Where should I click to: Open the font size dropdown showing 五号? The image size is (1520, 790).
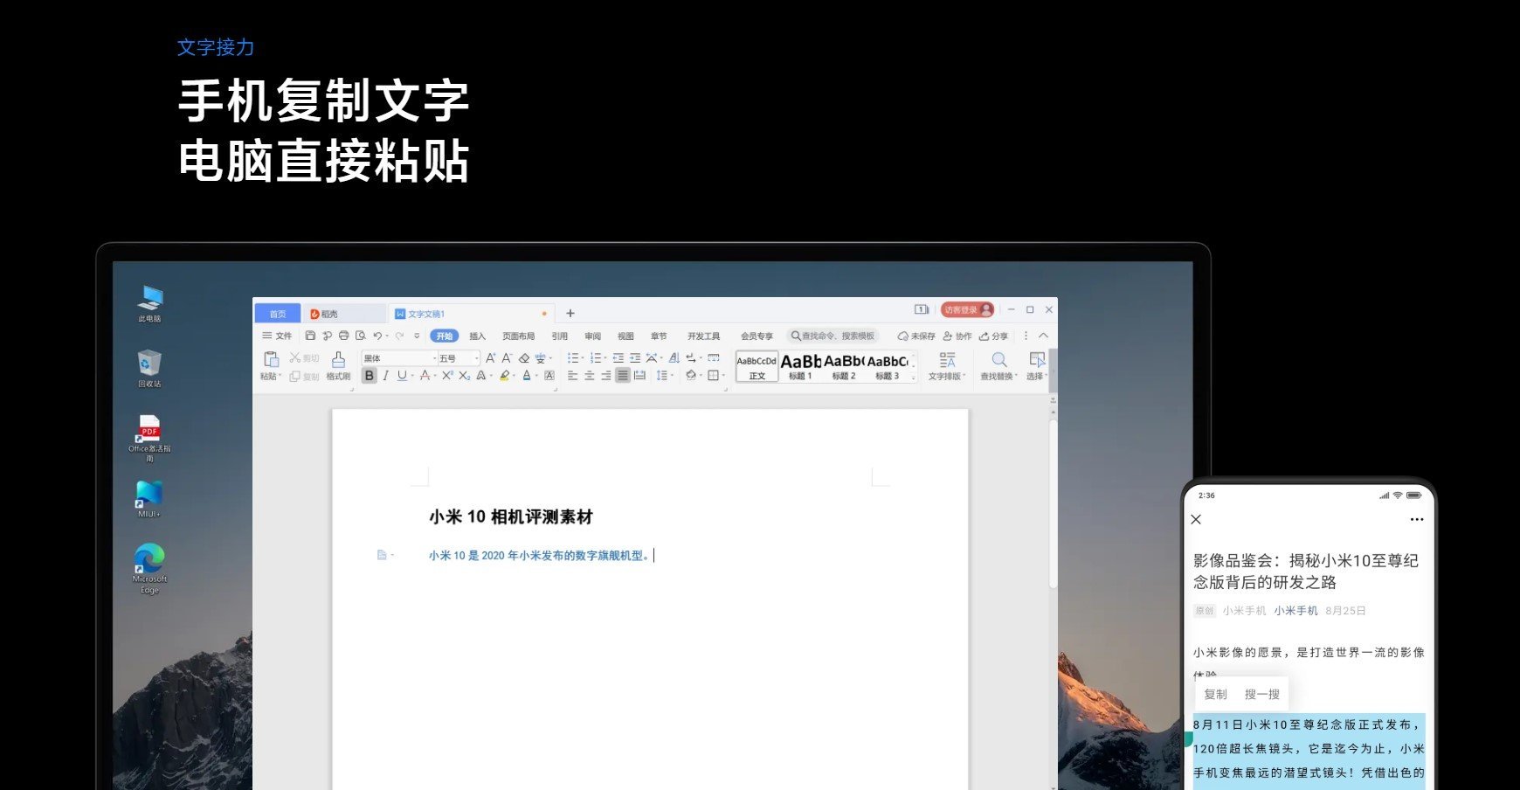458,358
